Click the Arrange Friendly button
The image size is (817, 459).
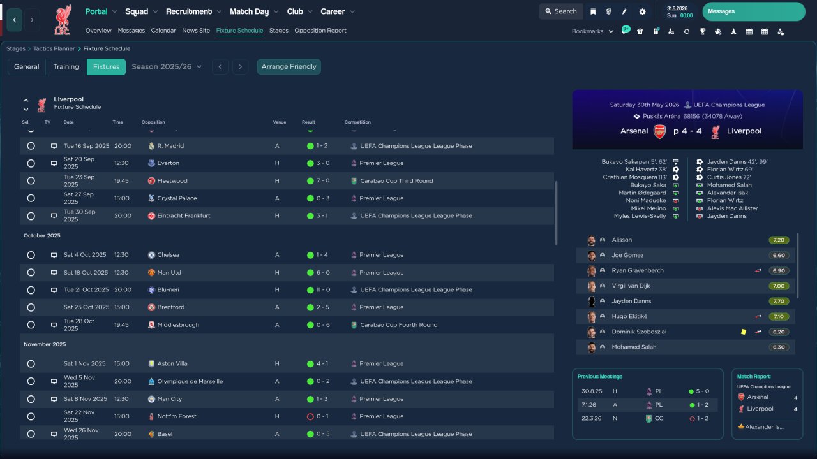pyautogui.click(x=289, y=67)
